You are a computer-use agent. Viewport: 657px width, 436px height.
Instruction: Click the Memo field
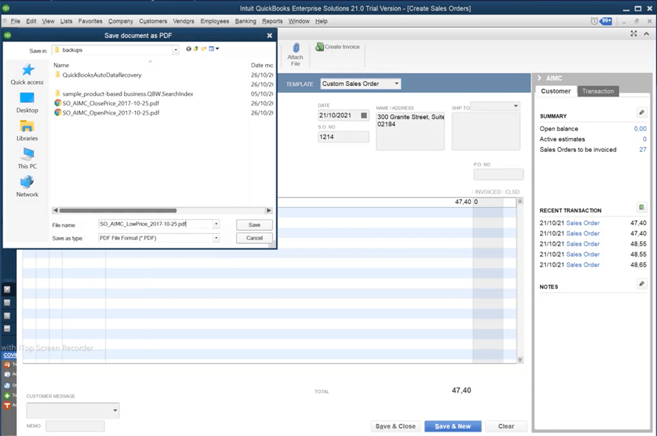point(75,426)
